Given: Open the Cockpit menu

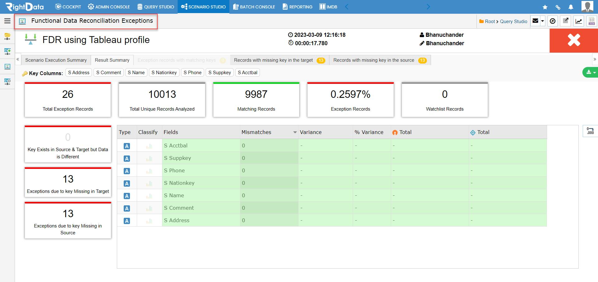Looking at the screenshot, I should click(68, 7).
